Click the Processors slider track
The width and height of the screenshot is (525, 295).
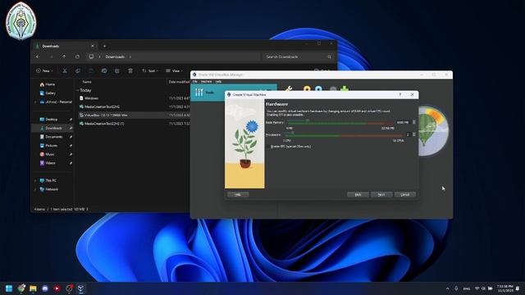343,134
